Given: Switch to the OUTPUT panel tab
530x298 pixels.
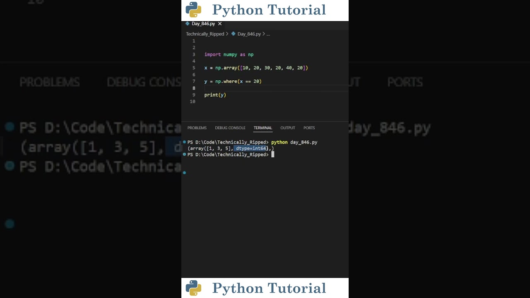Looking at the screenshot, I should click(288, 128).
